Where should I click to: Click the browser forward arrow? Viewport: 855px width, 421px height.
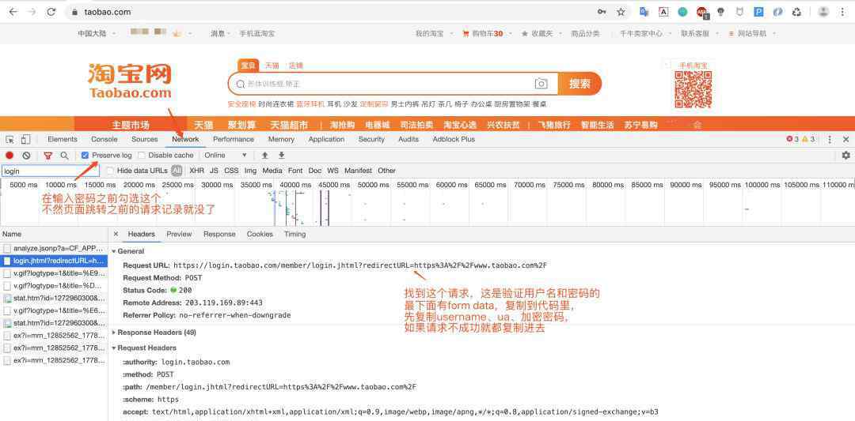32,12
